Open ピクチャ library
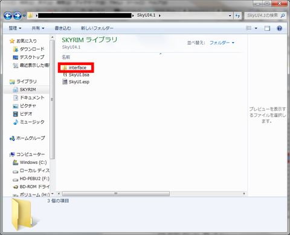This screenshot has width=290, height=235. coord(24,106)
